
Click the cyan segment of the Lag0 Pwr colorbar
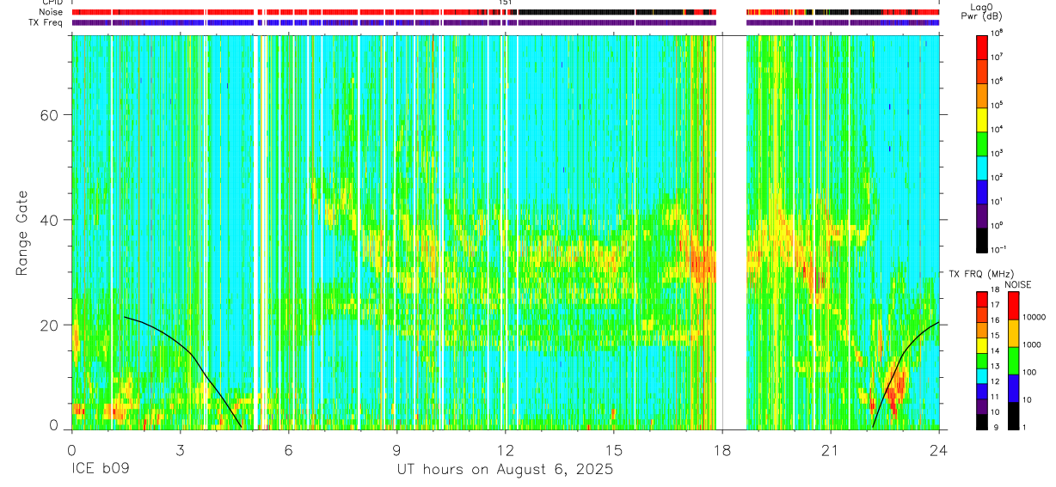pos(983,167)
